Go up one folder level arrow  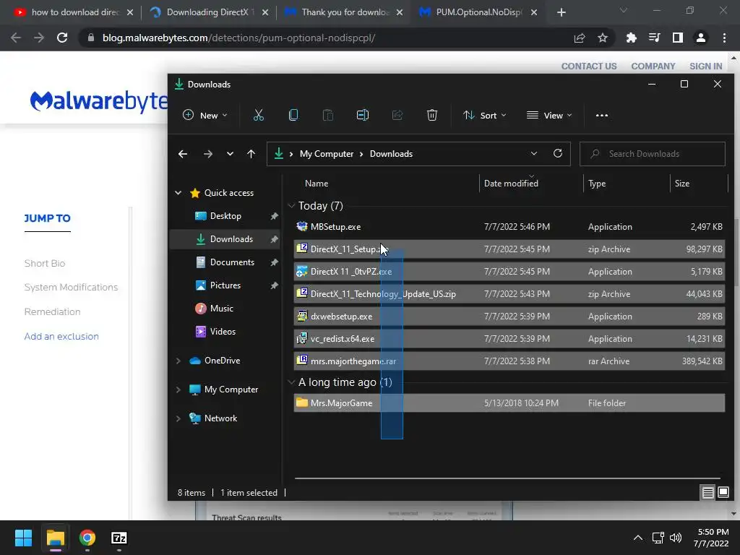click(x=251, y=154)
